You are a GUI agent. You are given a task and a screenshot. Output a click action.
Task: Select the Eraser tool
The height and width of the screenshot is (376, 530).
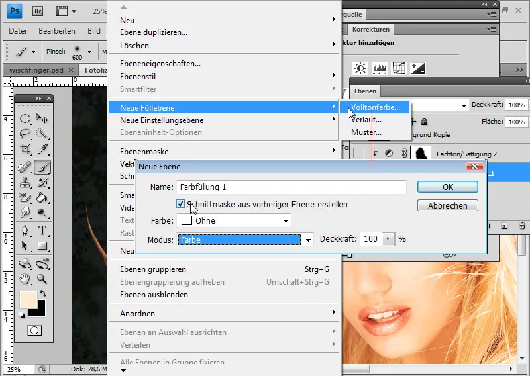(25, 197)
